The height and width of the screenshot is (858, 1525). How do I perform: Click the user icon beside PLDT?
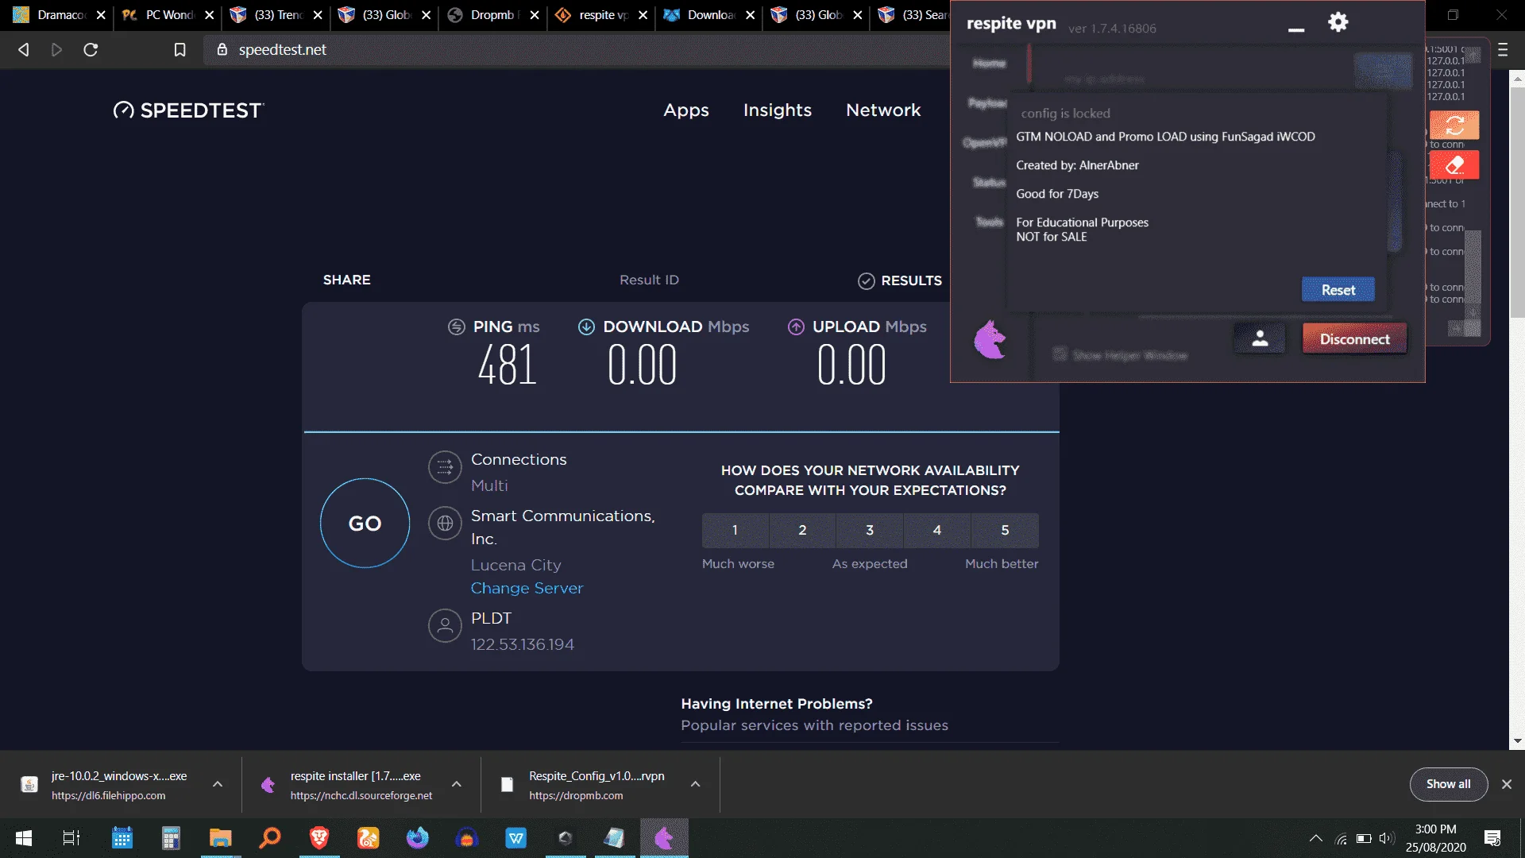[445, 626]
